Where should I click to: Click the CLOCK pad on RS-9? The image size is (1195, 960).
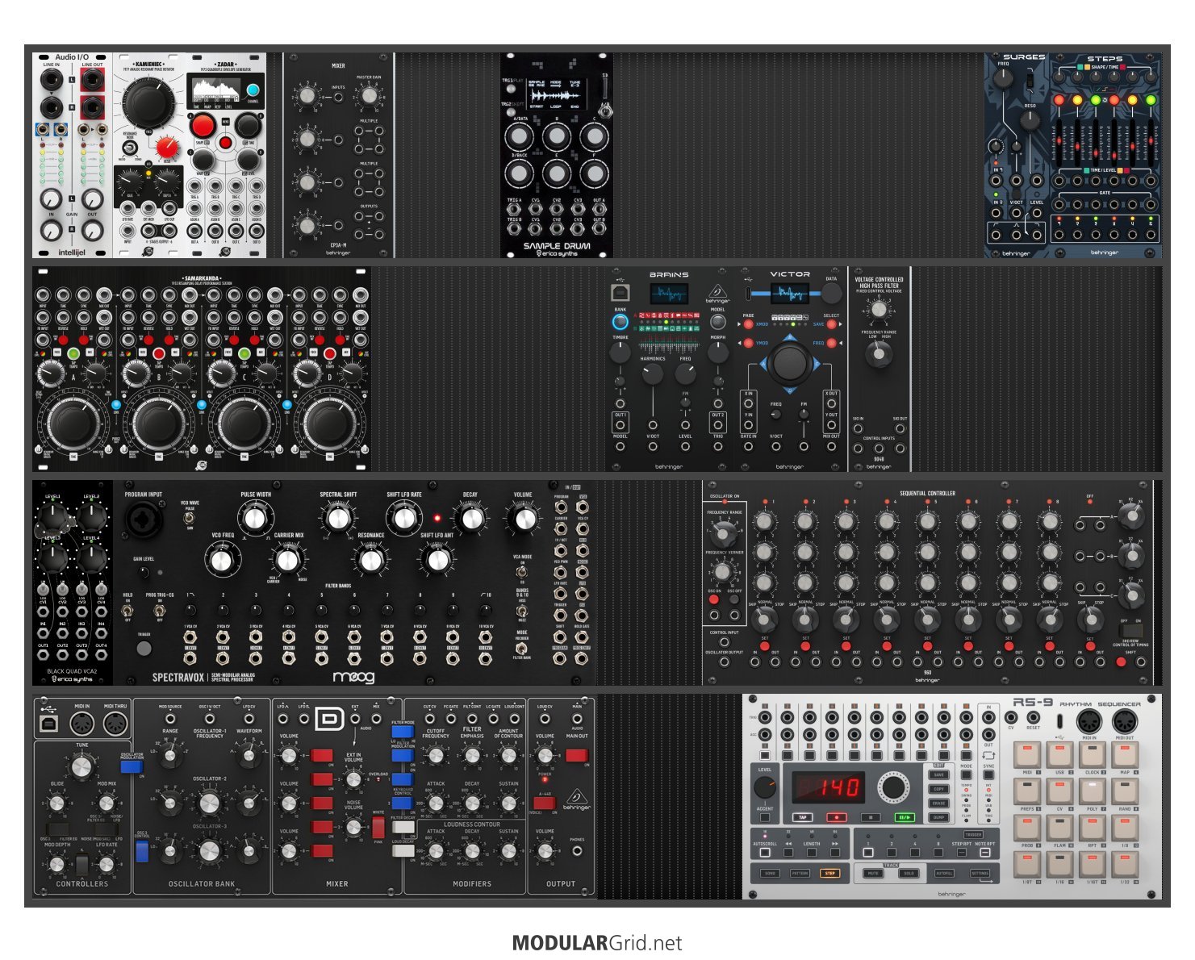[1091, 756]
